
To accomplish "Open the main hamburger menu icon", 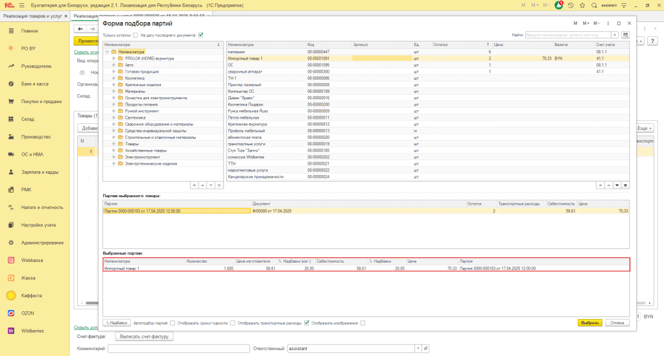I will (21, 5).
